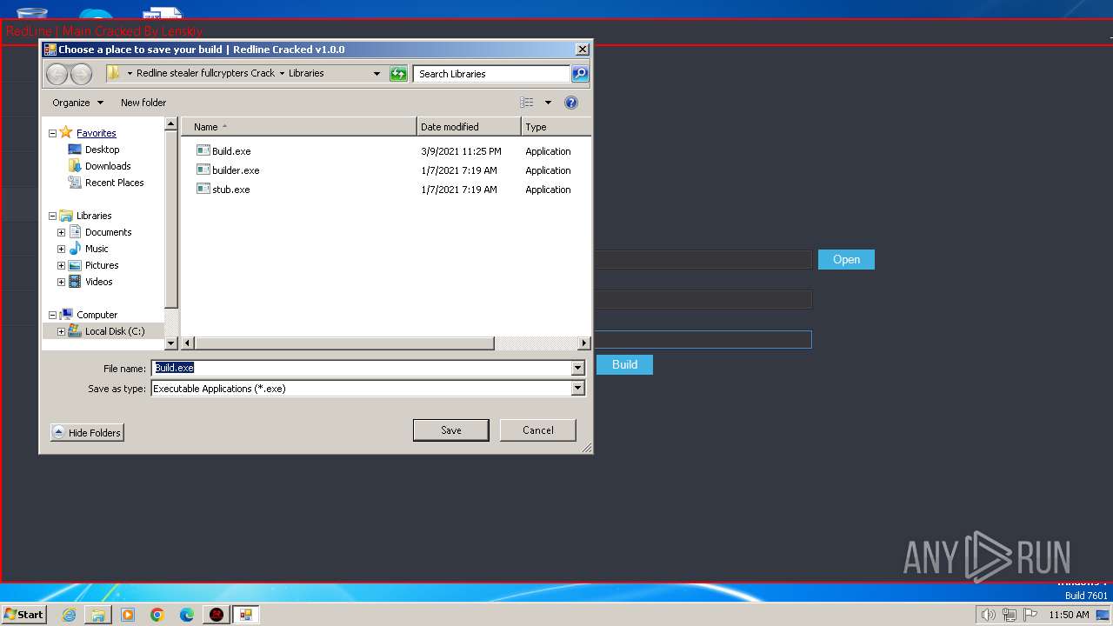
Task: Select the stub.exe file icon
Action: pyautogui.click(x=203, y=189)
